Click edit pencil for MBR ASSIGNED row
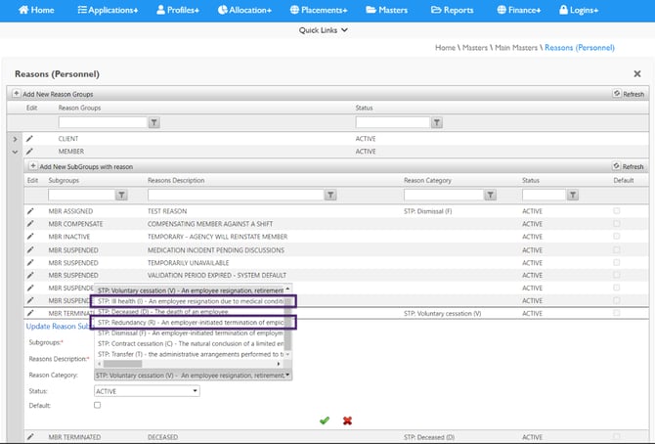The image size is (655, 444). click(30, 210)
